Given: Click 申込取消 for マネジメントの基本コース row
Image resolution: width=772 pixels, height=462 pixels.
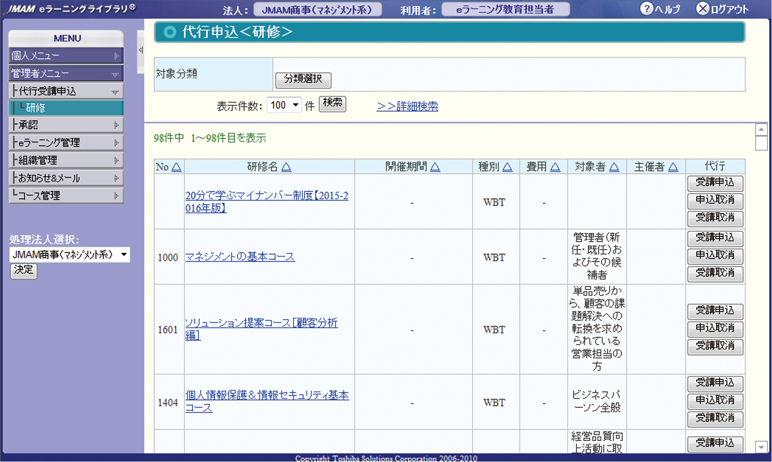Looking at the screenshot, I should click(715, 256).
